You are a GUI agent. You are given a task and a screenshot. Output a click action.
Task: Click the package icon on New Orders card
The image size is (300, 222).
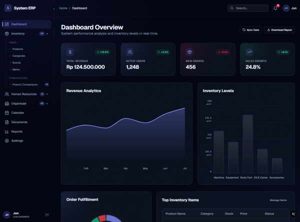click(x=189, y=52)
